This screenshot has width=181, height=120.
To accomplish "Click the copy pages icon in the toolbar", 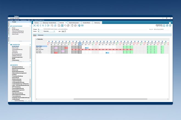I will tap(68, 25).
